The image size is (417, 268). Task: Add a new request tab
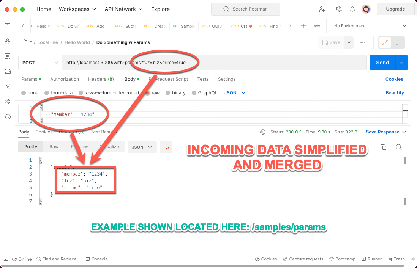pos(303,26)
